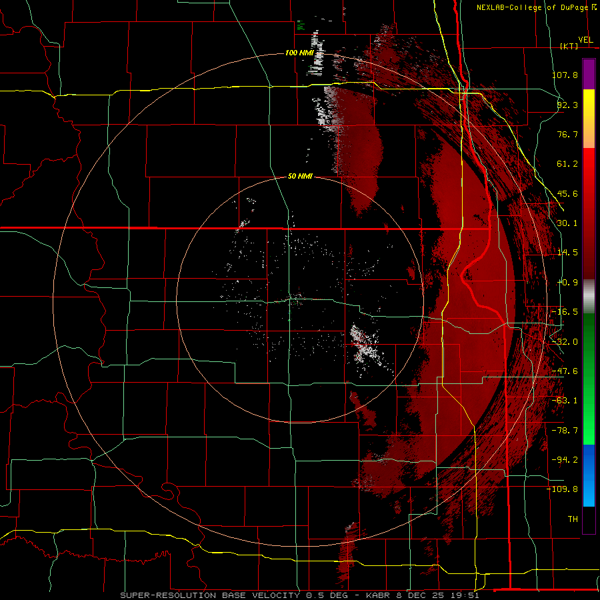600x600 pixels.
Task: Click the gray near-zero segment of color bar
Action: click(x=589, y=297)
